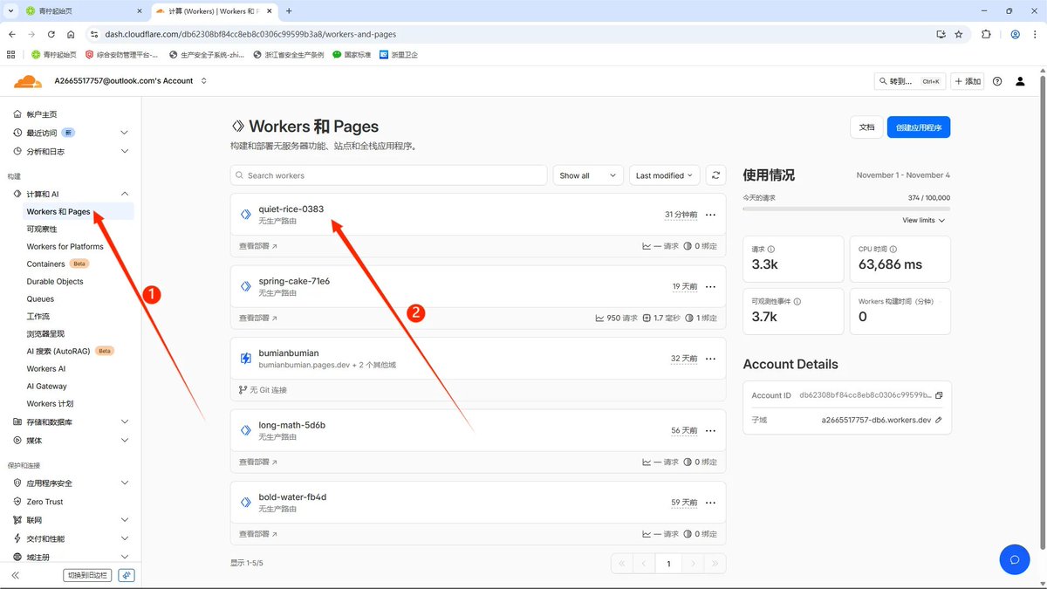Open the Last modified sort dropdown
Image resolution: width=1047 pixels, height=589 pixels.
click(664, 175)
